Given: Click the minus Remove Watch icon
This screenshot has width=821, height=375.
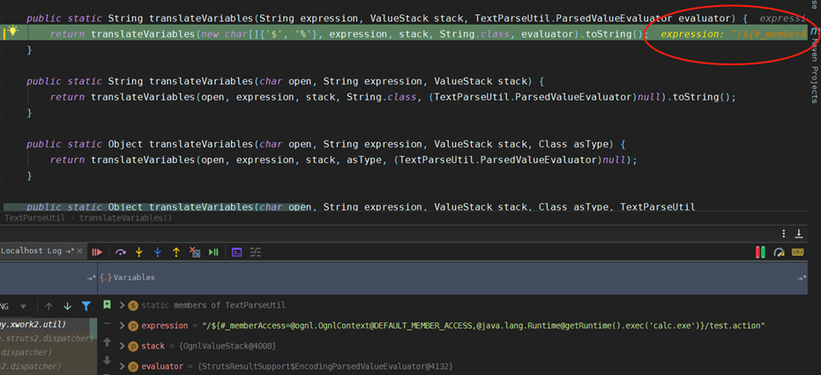Looking at the screenshot, I should (x=107, y=324).
